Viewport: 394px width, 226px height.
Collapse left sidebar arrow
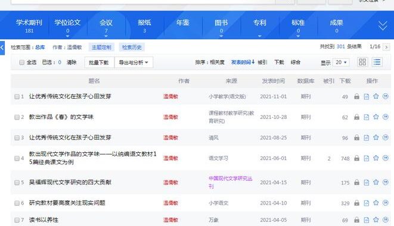tap(2, 48)
